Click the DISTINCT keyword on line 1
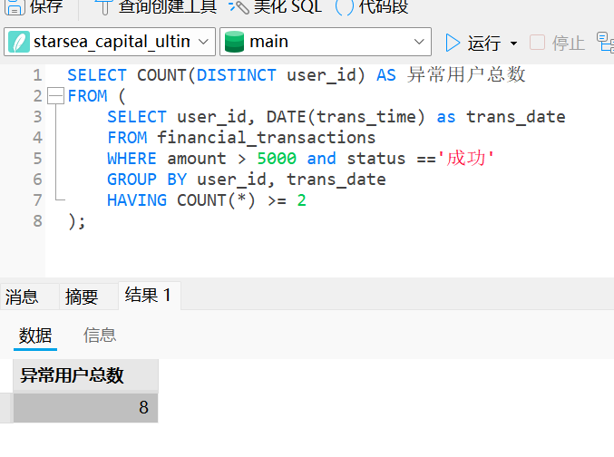The width and height of the screenshot is (614, 457). click(x=236, y=75)
